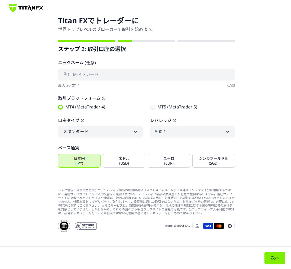Click the 口座タイプ info icon
This screenshot has height=269, width=291.
(x=83, y=121)
